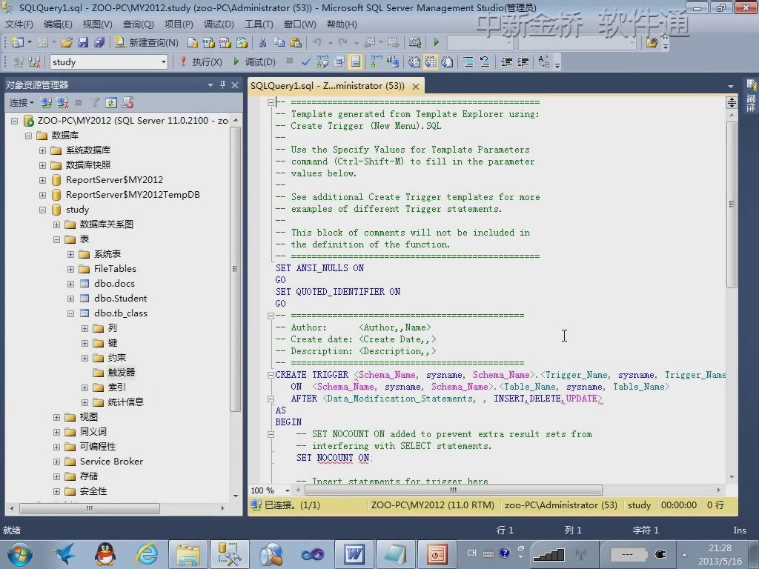Expand the 系统数据库 folder

click(x=42, y=150)
